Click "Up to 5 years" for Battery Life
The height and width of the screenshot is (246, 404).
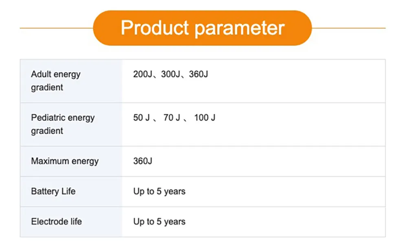159,191
